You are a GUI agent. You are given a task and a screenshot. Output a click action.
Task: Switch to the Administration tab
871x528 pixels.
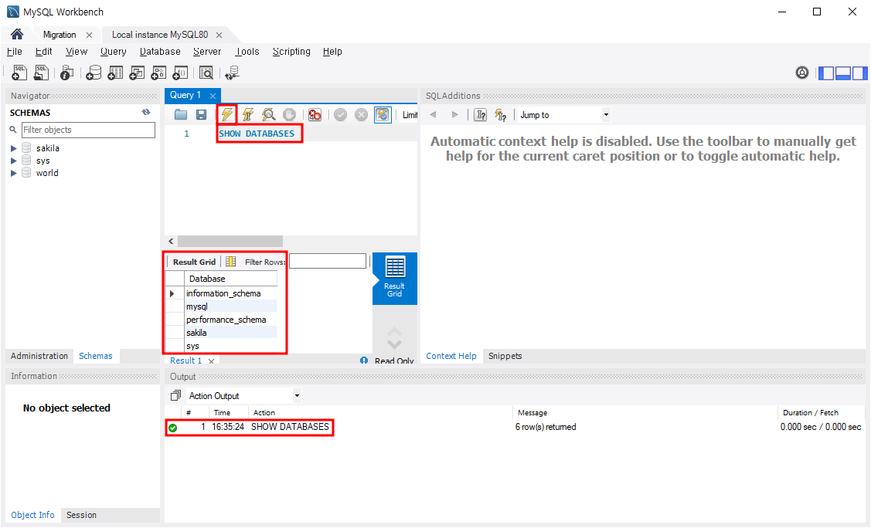coord(39,356)
